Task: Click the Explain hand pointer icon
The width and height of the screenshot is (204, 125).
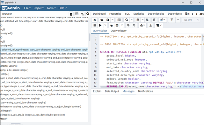Action: (111, 26)
